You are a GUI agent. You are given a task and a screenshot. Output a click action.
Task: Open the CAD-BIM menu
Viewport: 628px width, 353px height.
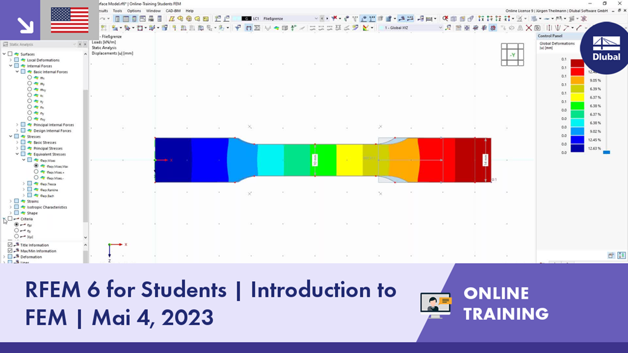coord(173,11)
